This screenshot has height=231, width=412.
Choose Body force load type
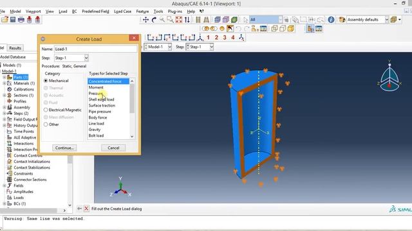pyautogui.click(x=98, y=117)
